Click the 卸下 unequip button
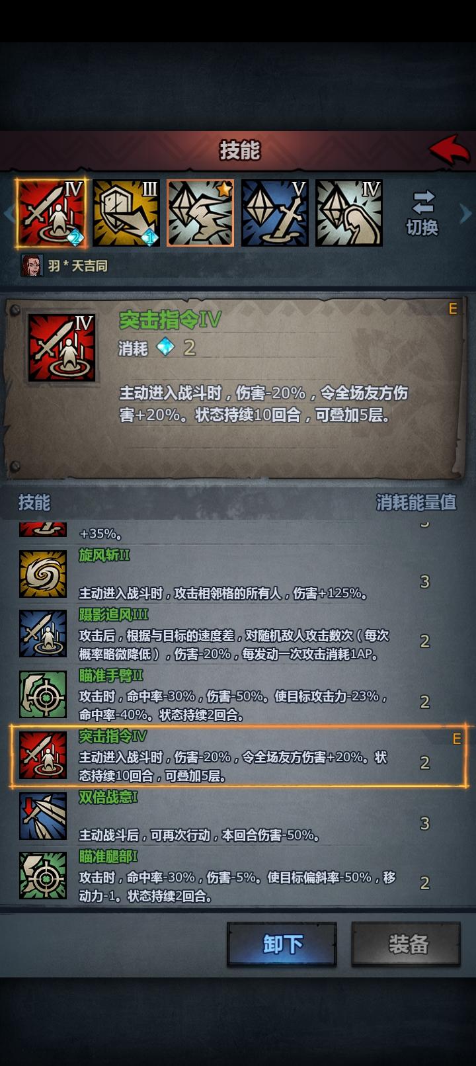This screenshot has width=476, height=1066. (x=282, y=944)
